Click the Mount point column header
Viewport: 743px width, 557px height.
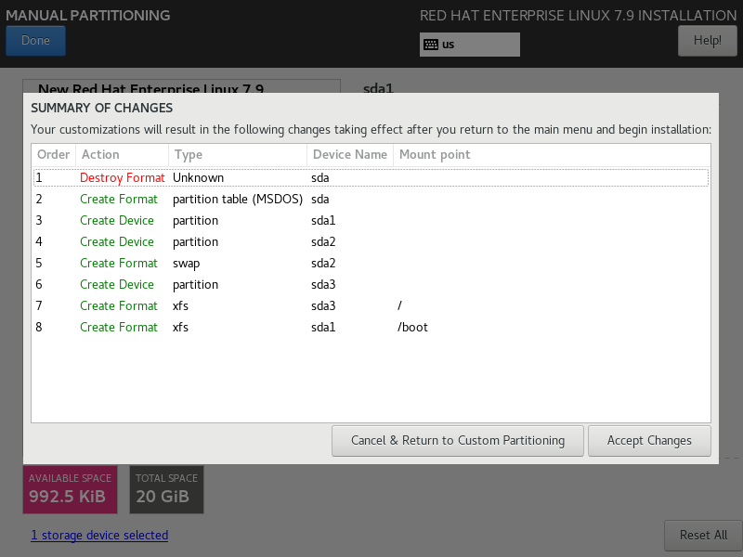552,155
